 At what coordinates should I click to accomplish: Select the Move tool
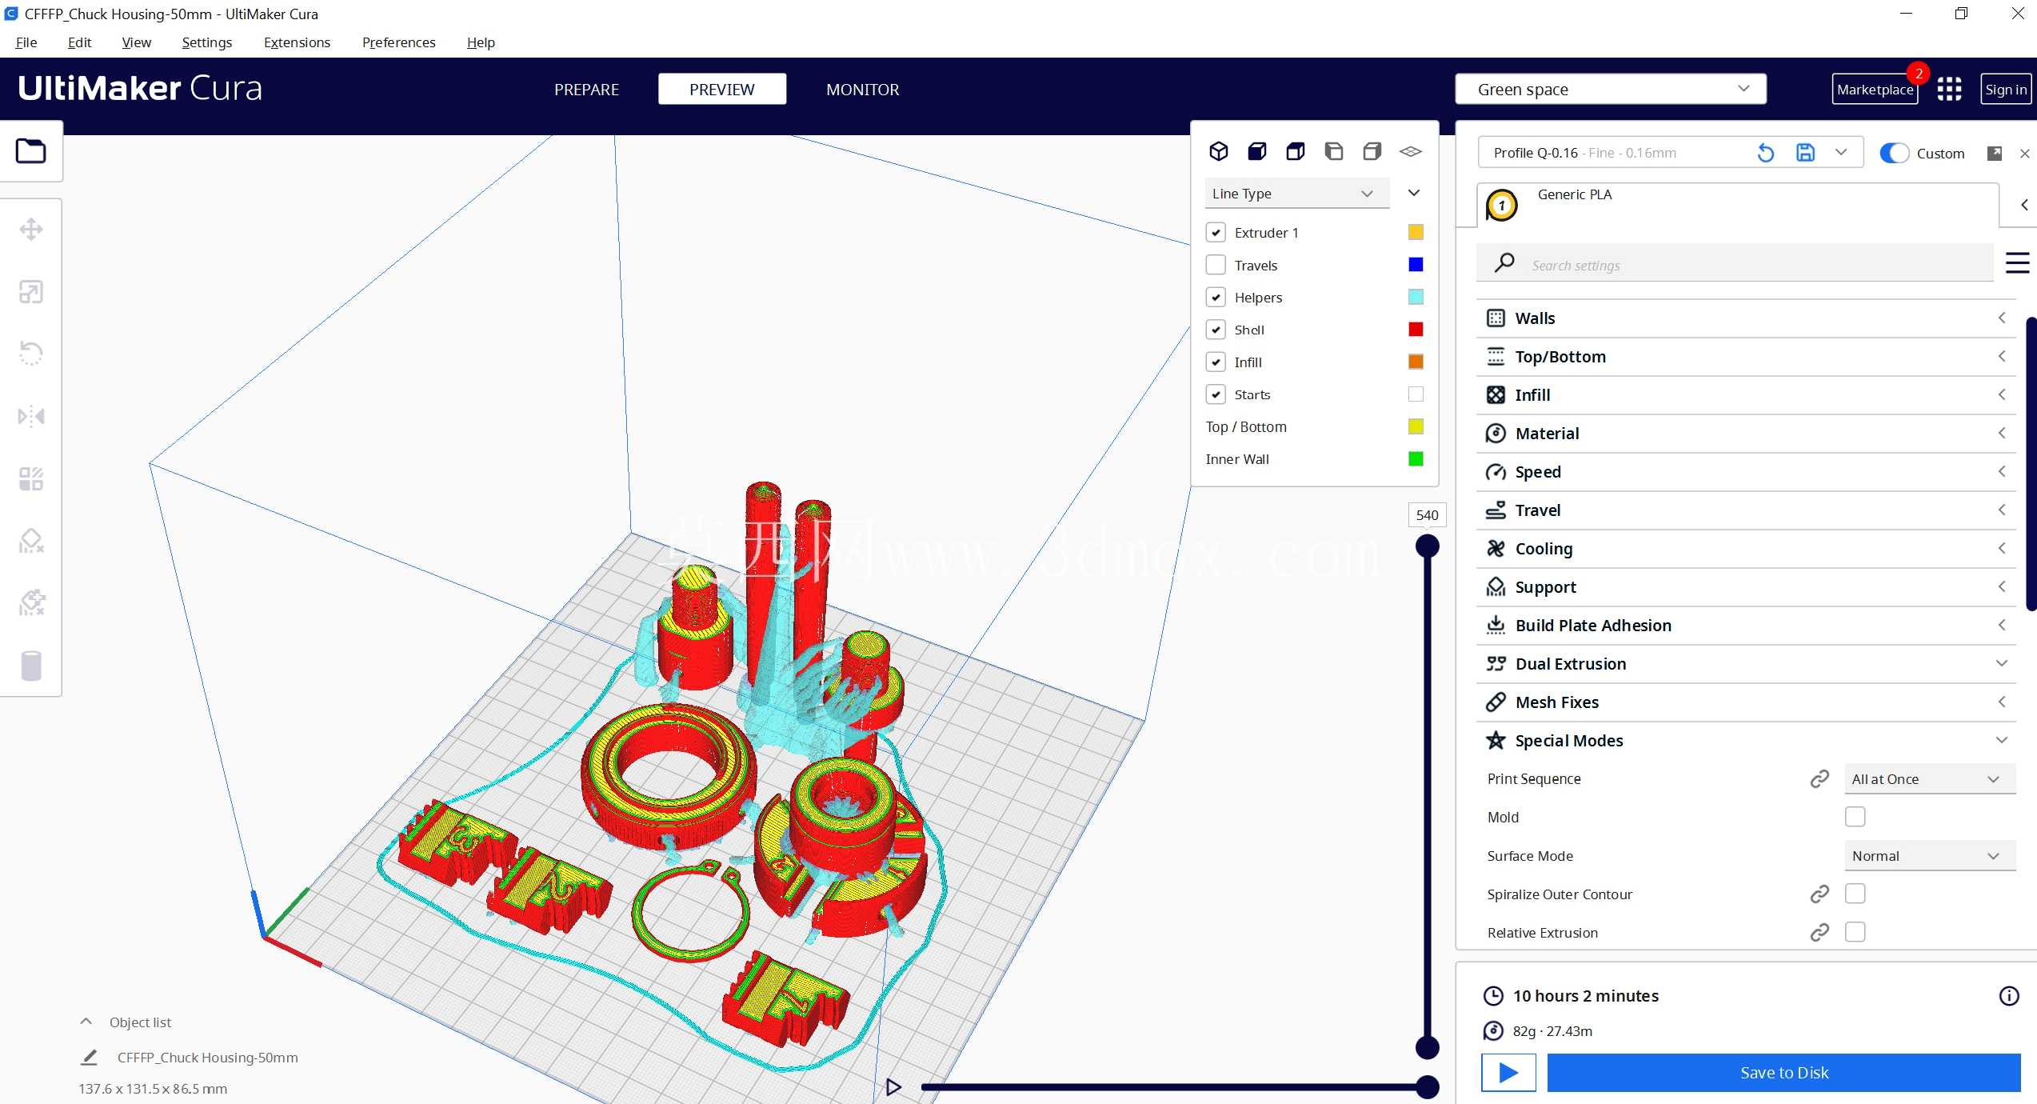click(31, 230)
